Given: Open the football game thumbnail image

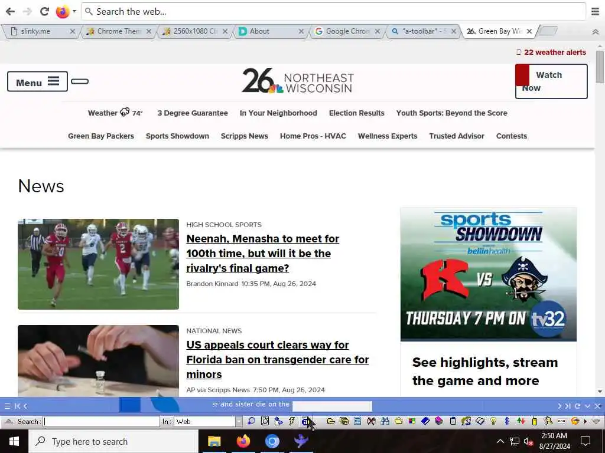Looking at the screenshot, I should pos(99,264).
